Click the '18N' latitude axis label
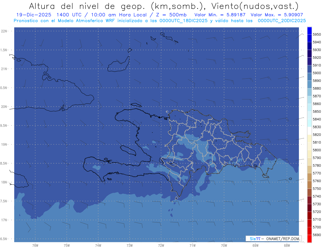 coord(5,182)
